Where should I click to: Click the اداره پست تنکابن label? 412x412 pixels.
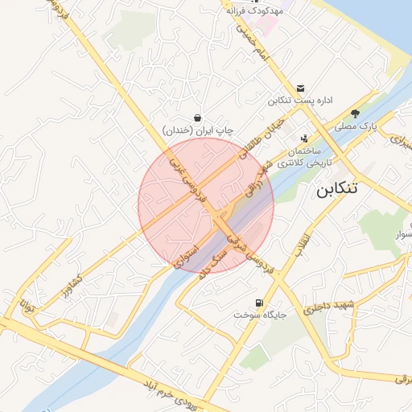(300, 101)
